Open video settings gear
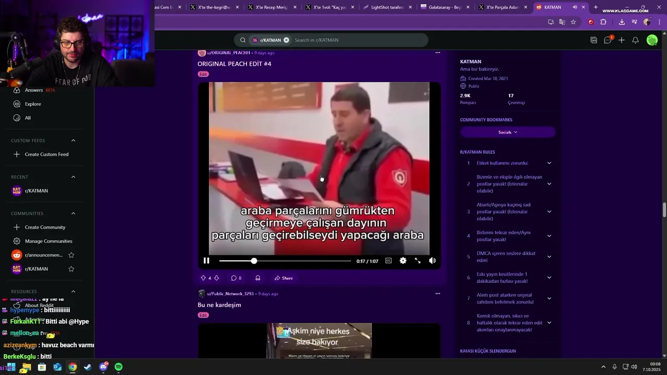 (x=403, y=261)
